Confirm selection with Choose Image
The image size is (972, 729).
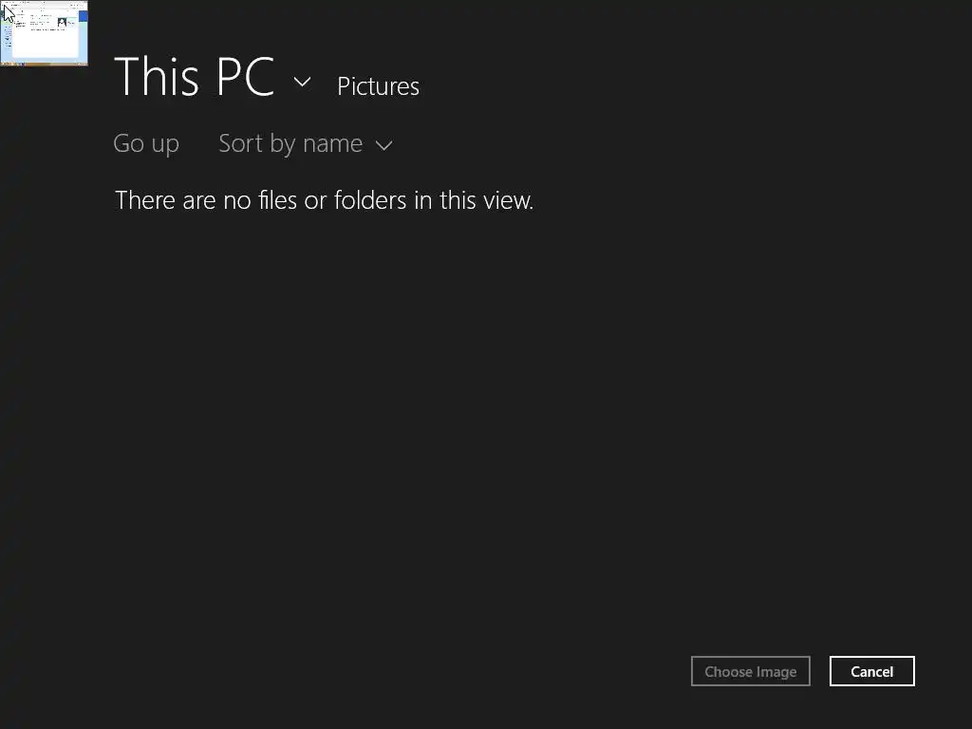click(750, 671)
